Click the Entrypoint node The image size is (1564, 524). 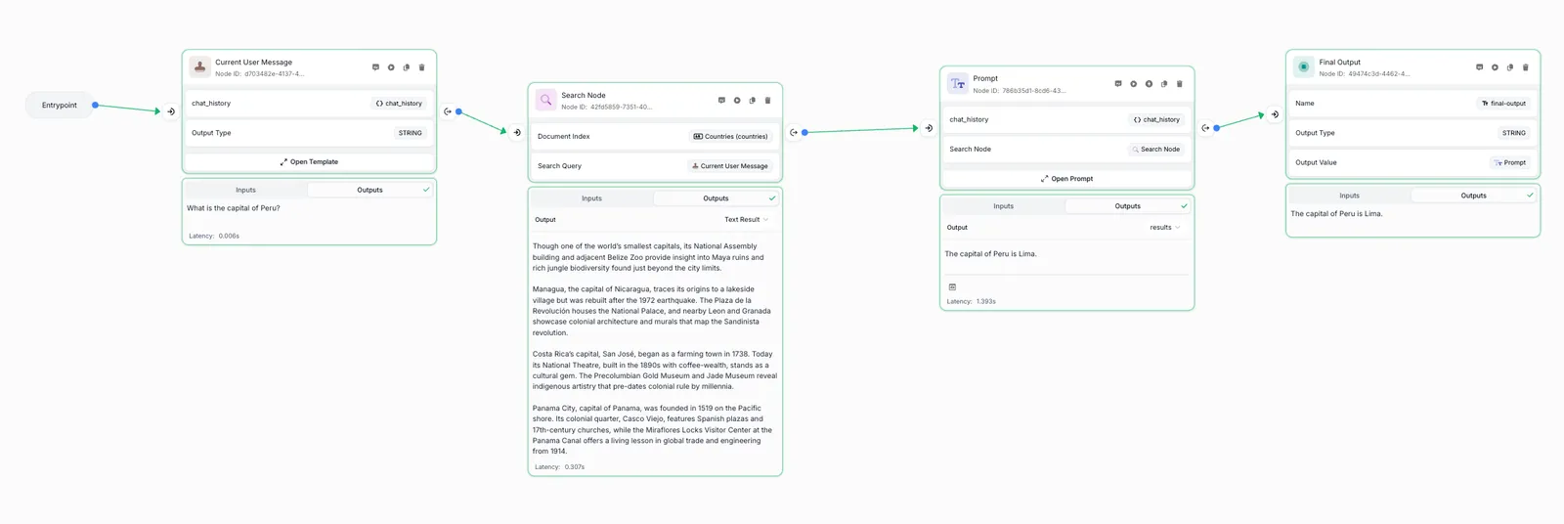coord(60,106)
